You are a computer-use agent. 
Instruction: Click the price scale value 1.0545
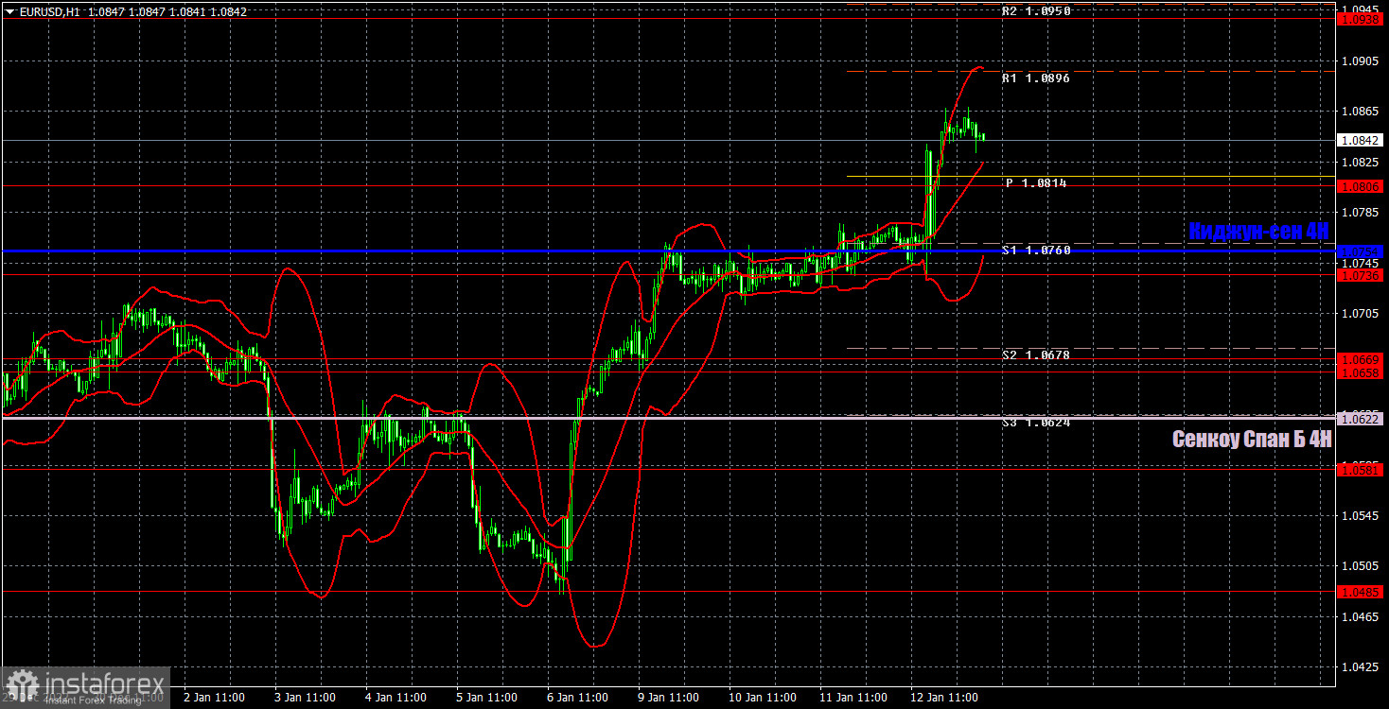click(1360, 516)
